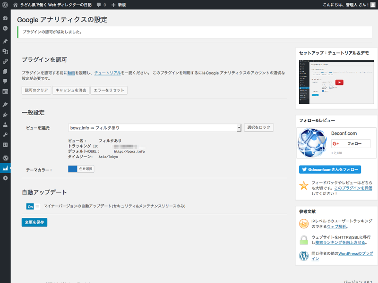
Task: Open the ビューを選択 dropdown
Action: tap(155, 128)
